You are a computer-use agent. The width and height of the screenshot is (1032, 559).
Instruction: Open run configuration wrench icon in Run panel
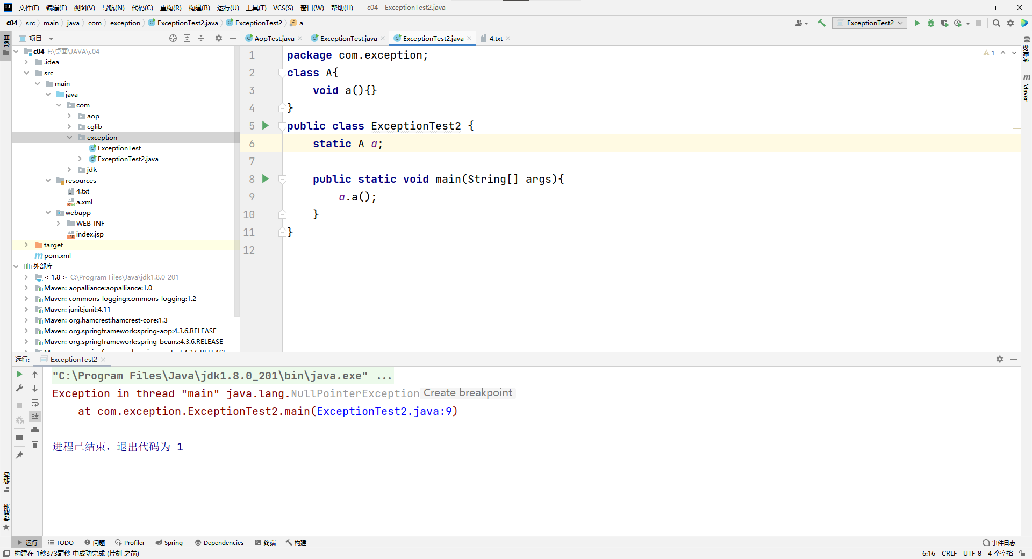19,388
